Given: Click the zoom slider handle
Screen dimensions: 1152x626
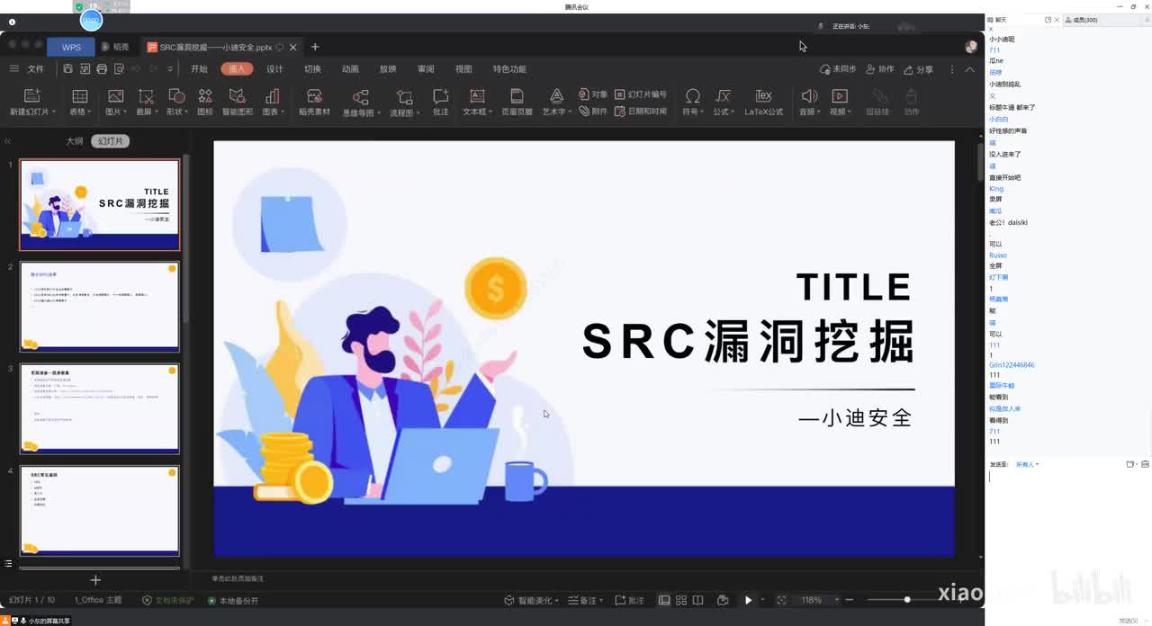Looking at the screenshot, I should tap(907, 600).
